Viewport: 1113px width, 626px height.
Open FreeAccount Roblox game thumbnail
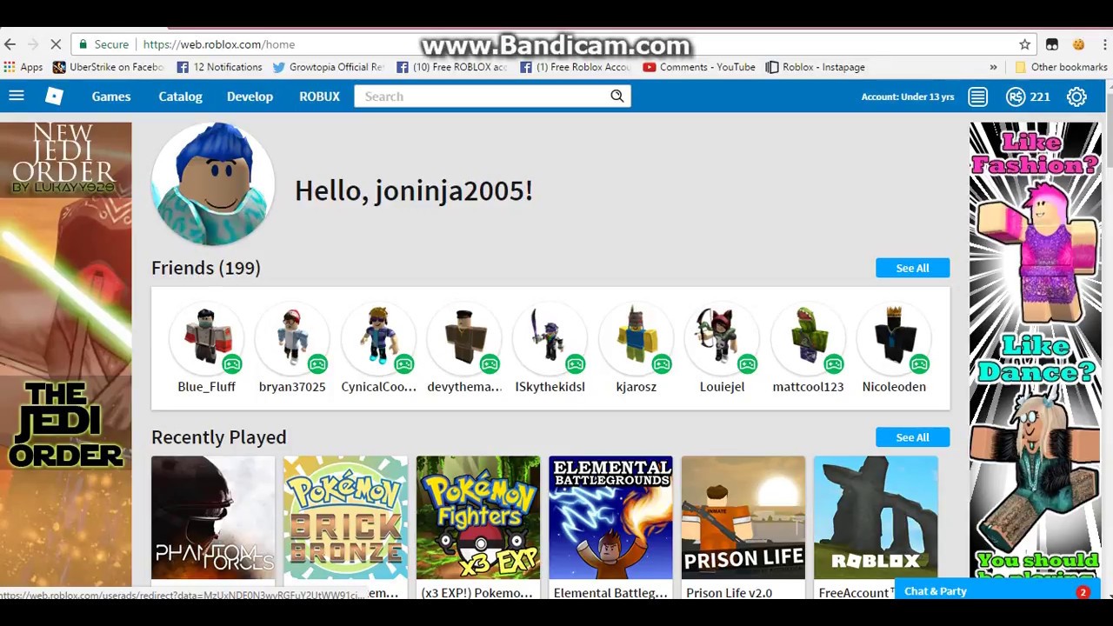(876, 517)
